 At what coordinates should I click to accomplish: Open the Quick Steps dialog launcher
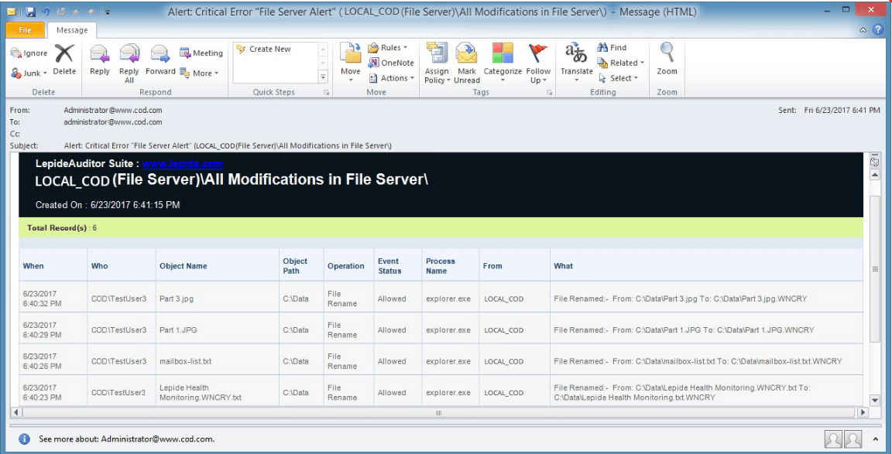(x=327, y=93)
